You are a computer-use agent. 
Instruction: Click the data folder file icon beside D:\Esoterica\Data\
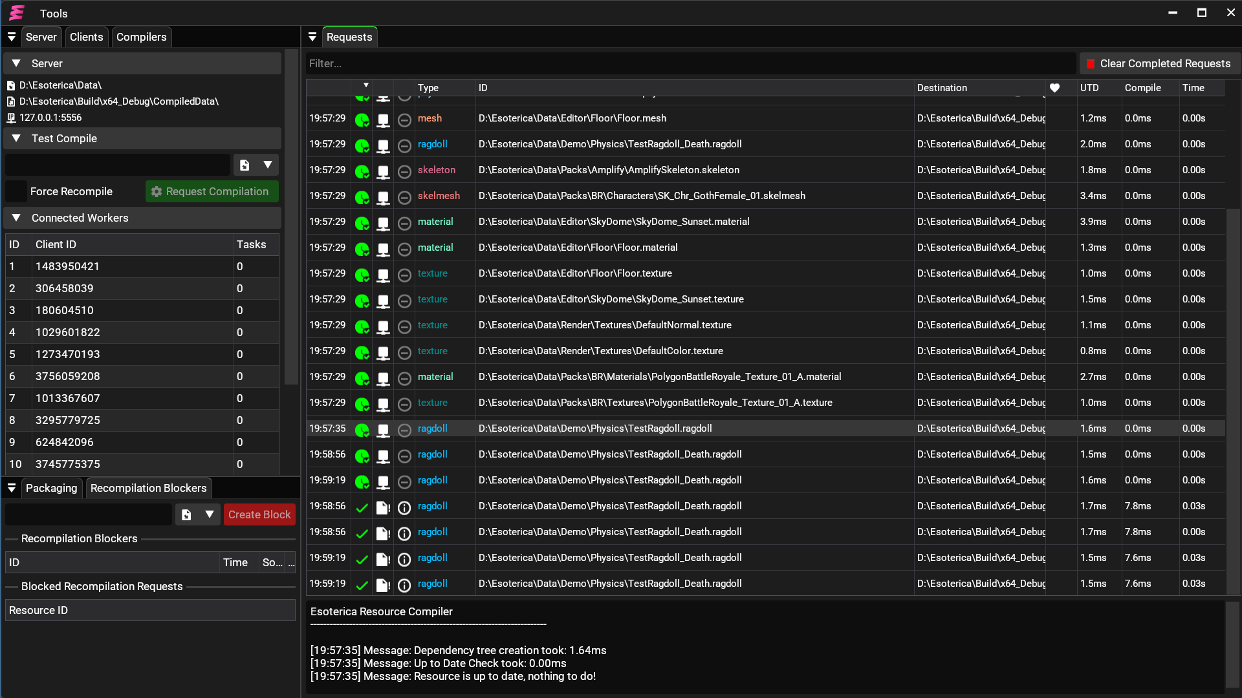click(11, 85)
